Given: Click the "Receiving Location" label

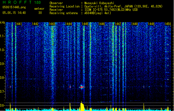Looking at the screenshot, I should pyautogui.click(x=64, y=6).
